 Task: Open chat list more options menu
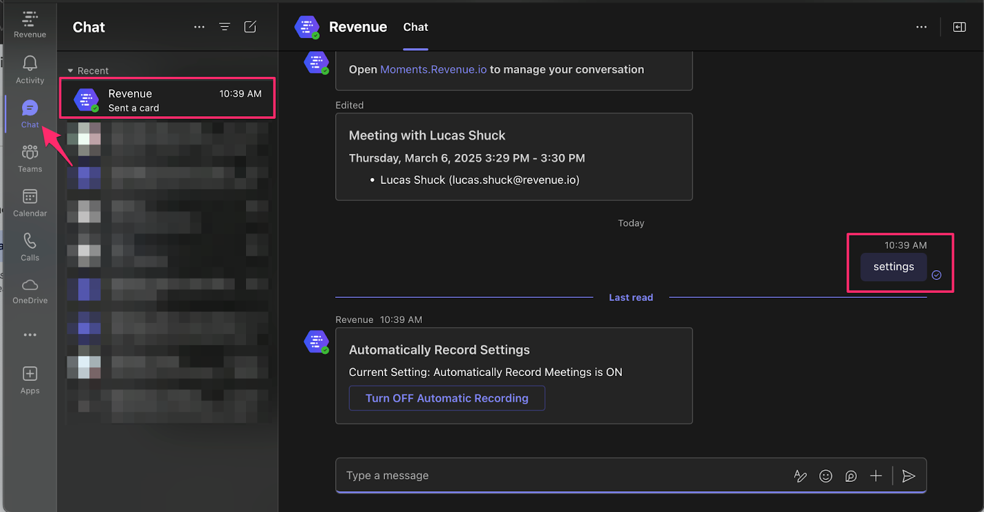(x=199, y=27)
